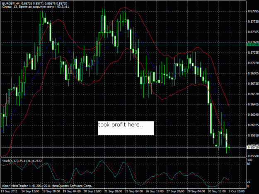Click the 0.86405 price scale label

tap(253, 104)
